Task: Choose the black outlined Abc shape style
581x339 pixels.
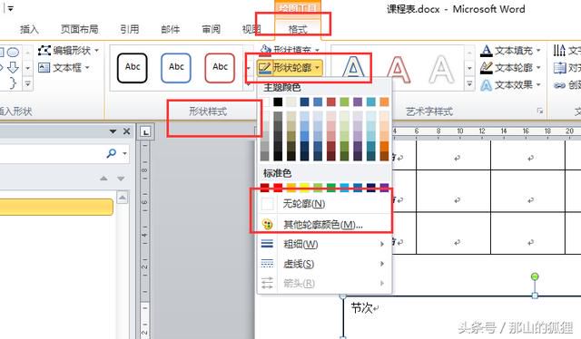Action: [133, 68]
